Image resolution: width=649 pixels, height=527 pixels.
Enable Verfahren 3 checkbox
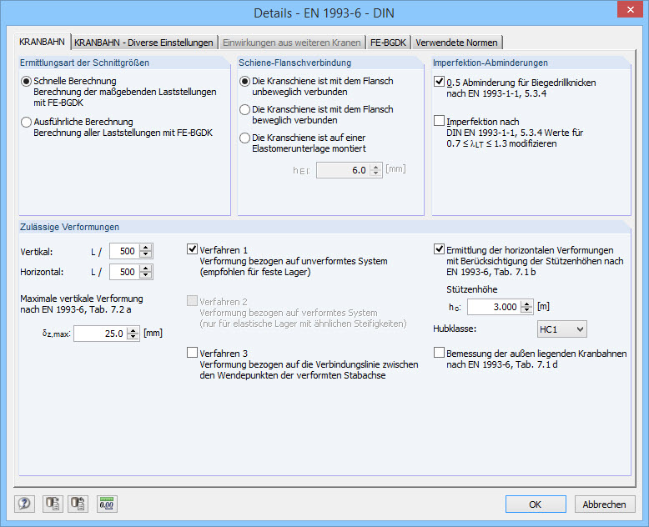192,353
